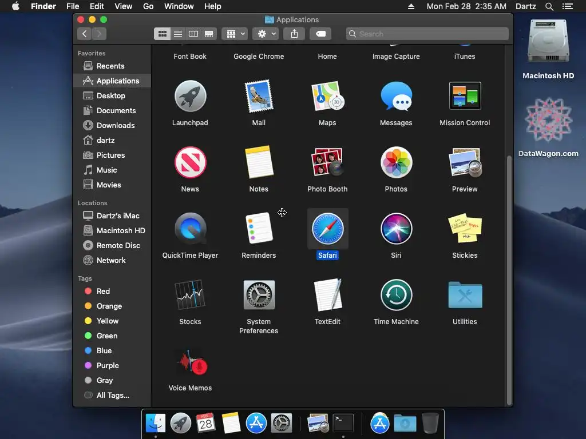This screenshot has height=439, width=586.
Task: Switch to column view in toolbar
Action: [x=193, y=34]
